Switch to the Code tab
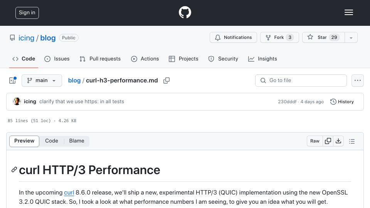 [x=24, y=59]
